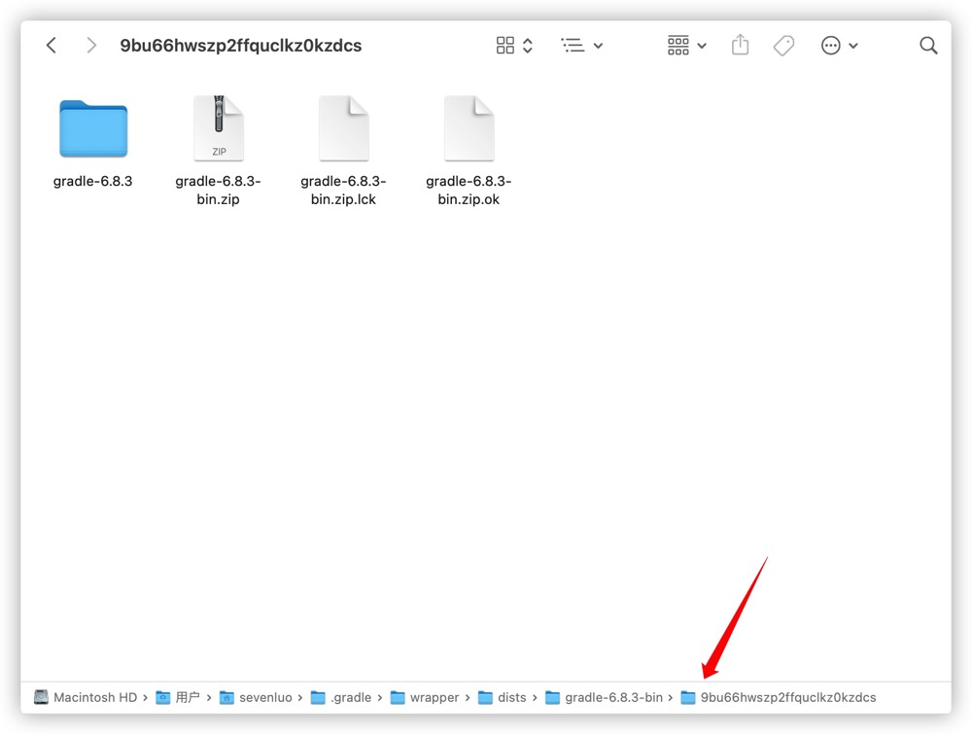The width and height of the screenshot is (972, 735).
Task: Select the gradle-6.8.3-bin.zip.ok file
Action: (469, 151)
